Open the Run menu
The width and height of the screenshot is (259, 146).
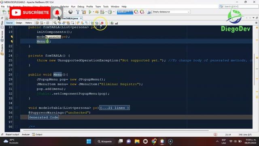[x=73, y=6]
